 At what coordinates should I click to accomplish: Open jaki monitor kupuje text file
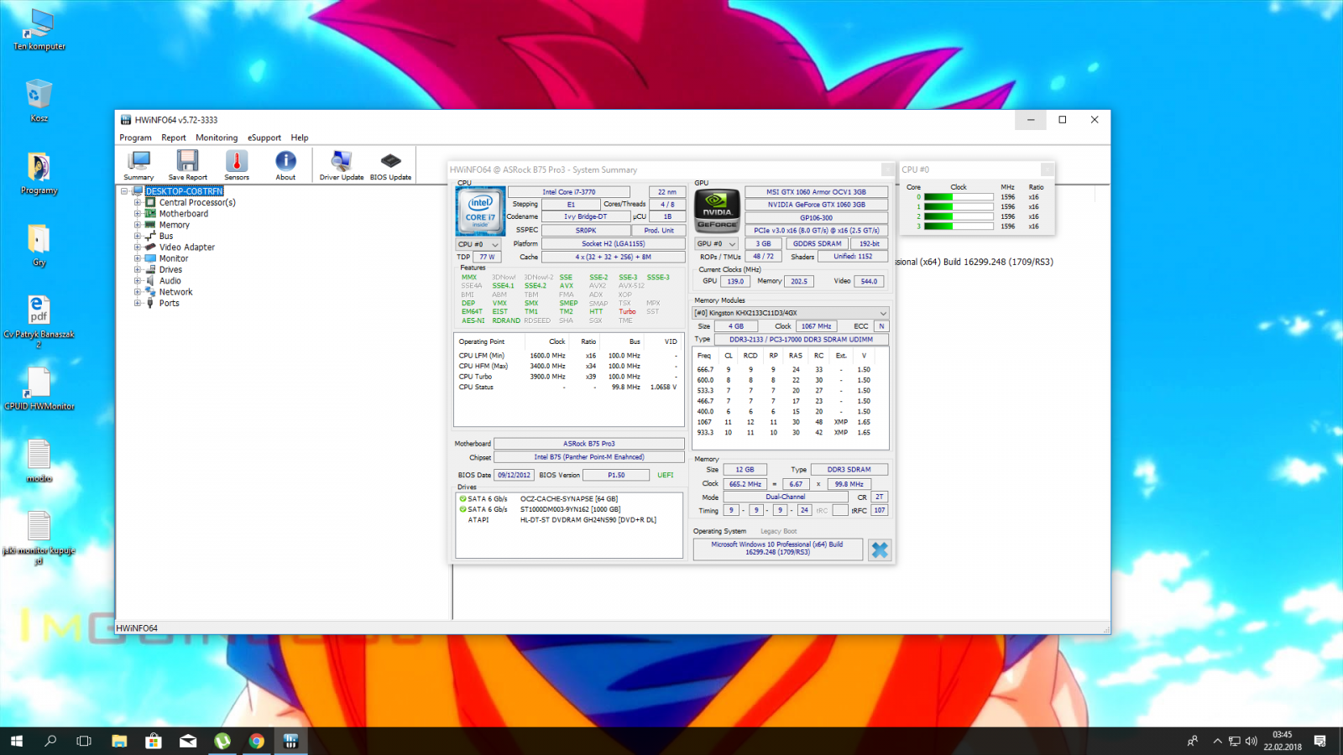pos(39,538)
